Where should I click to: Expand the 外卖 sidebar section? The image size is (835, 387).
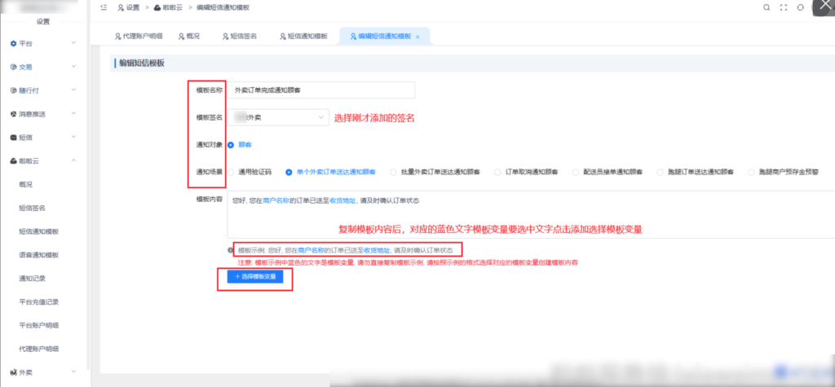tap(73, 372)
